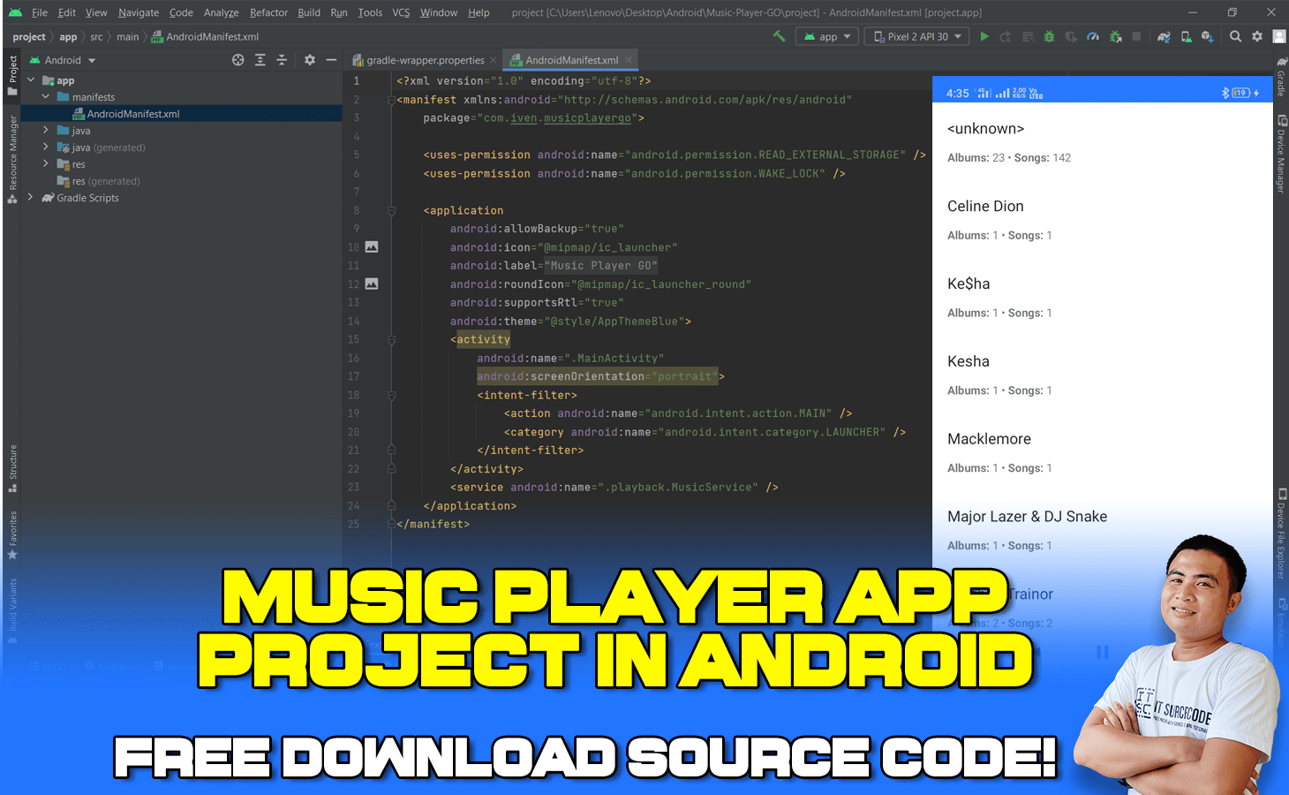The height and width of the screenshot is (795, 1289).
Task: Open the Device Manager toolbar icon
Action: 1184,36
